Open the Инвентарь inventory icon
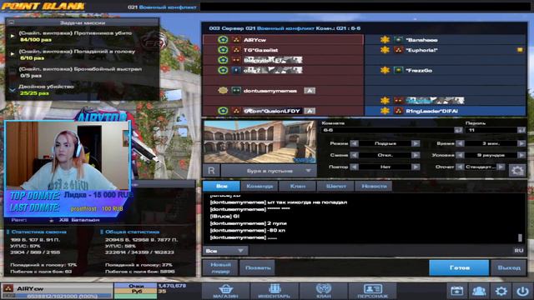Screen dimensions: 534x300 (275, 291)
